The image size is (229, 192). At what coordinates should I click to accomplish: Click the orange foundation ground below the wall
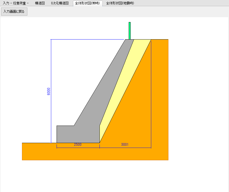(80, 154)
